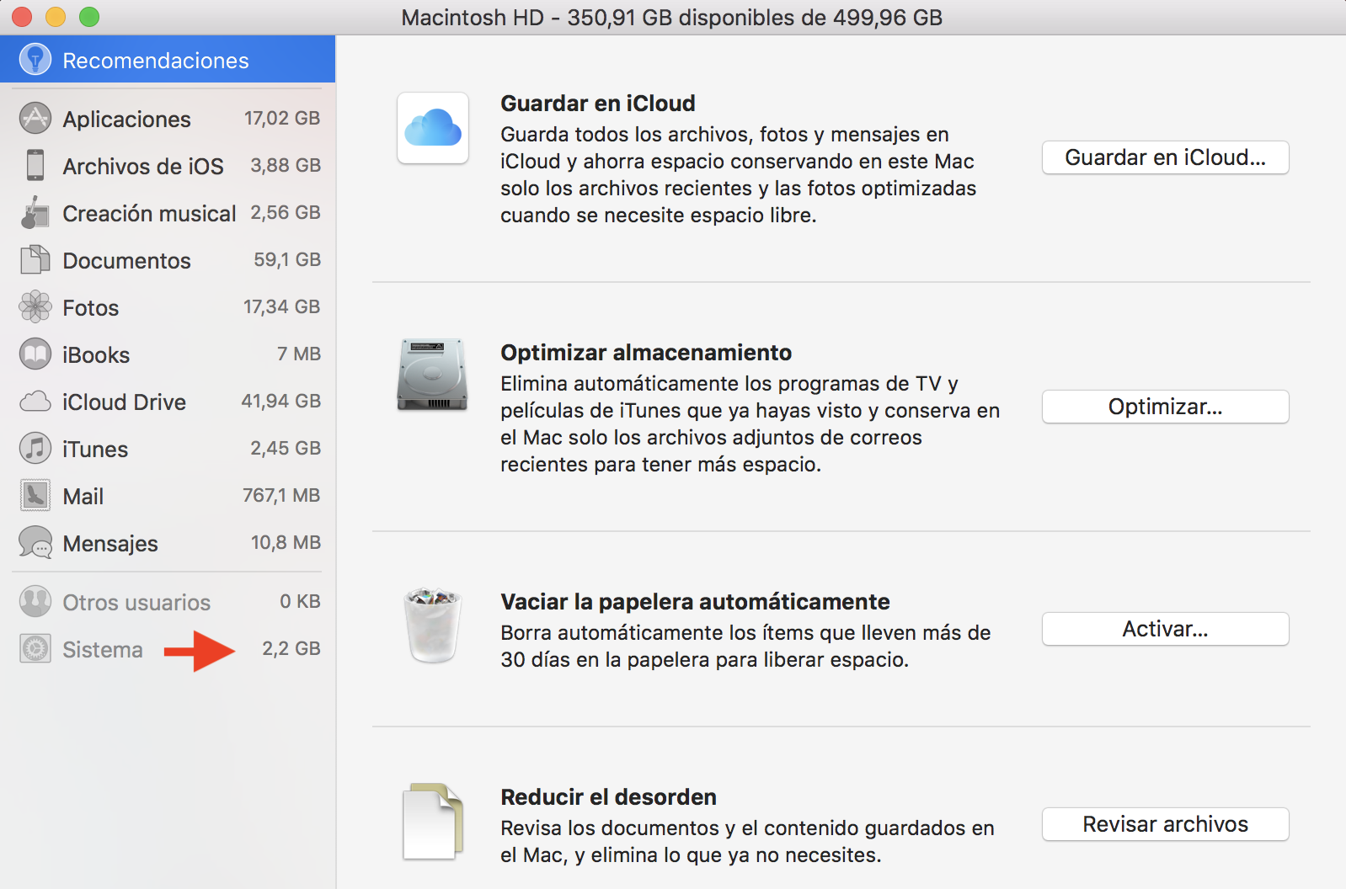Activate automatic trash emptying with Activar...

pyautogui.click(x=1165, y=630)
